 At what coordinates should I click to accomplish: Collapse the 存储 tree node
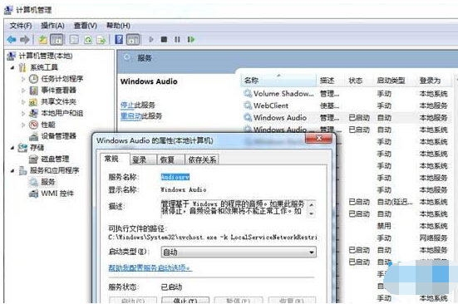pos(12,148)
